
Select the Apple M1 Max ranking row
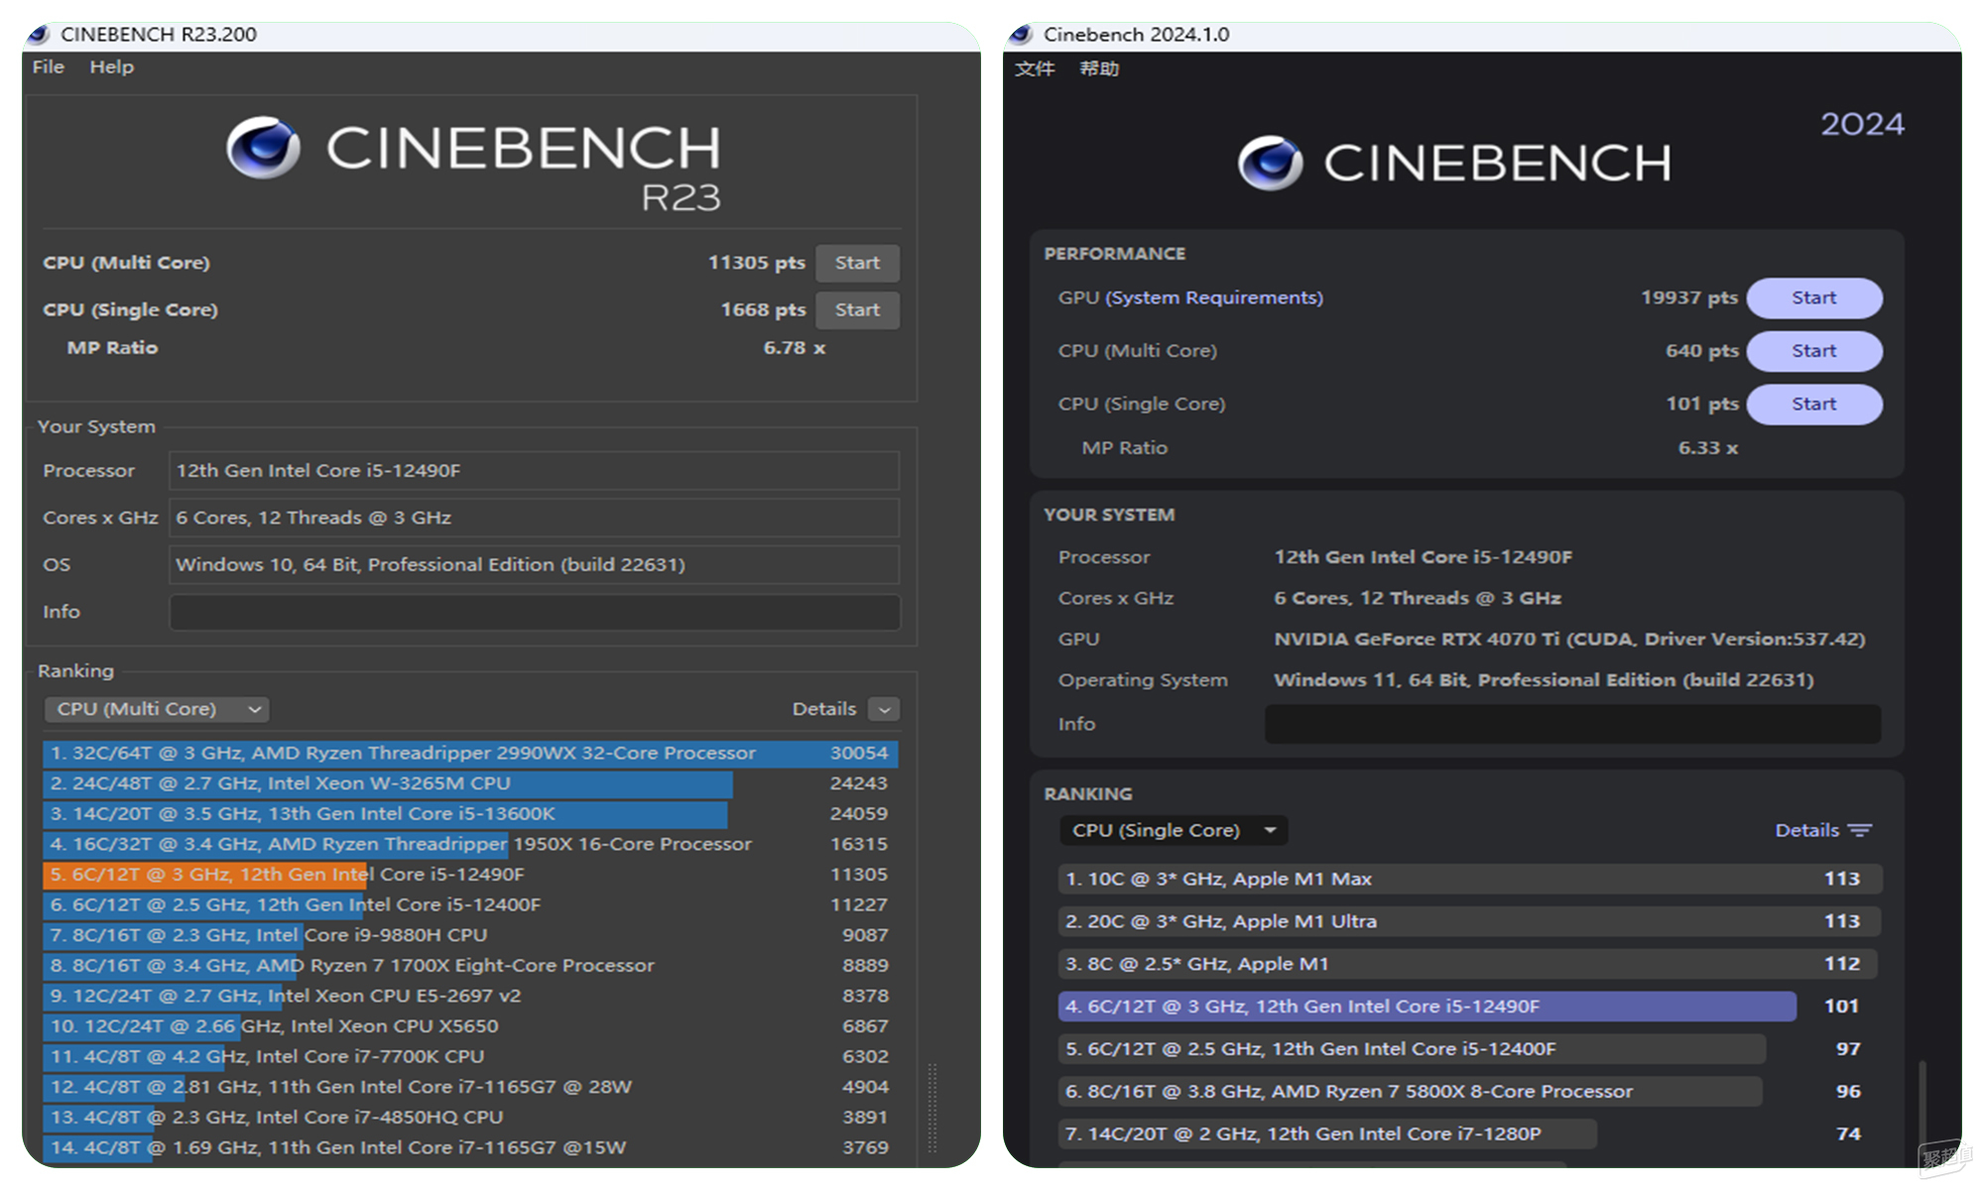(1469, 879)
